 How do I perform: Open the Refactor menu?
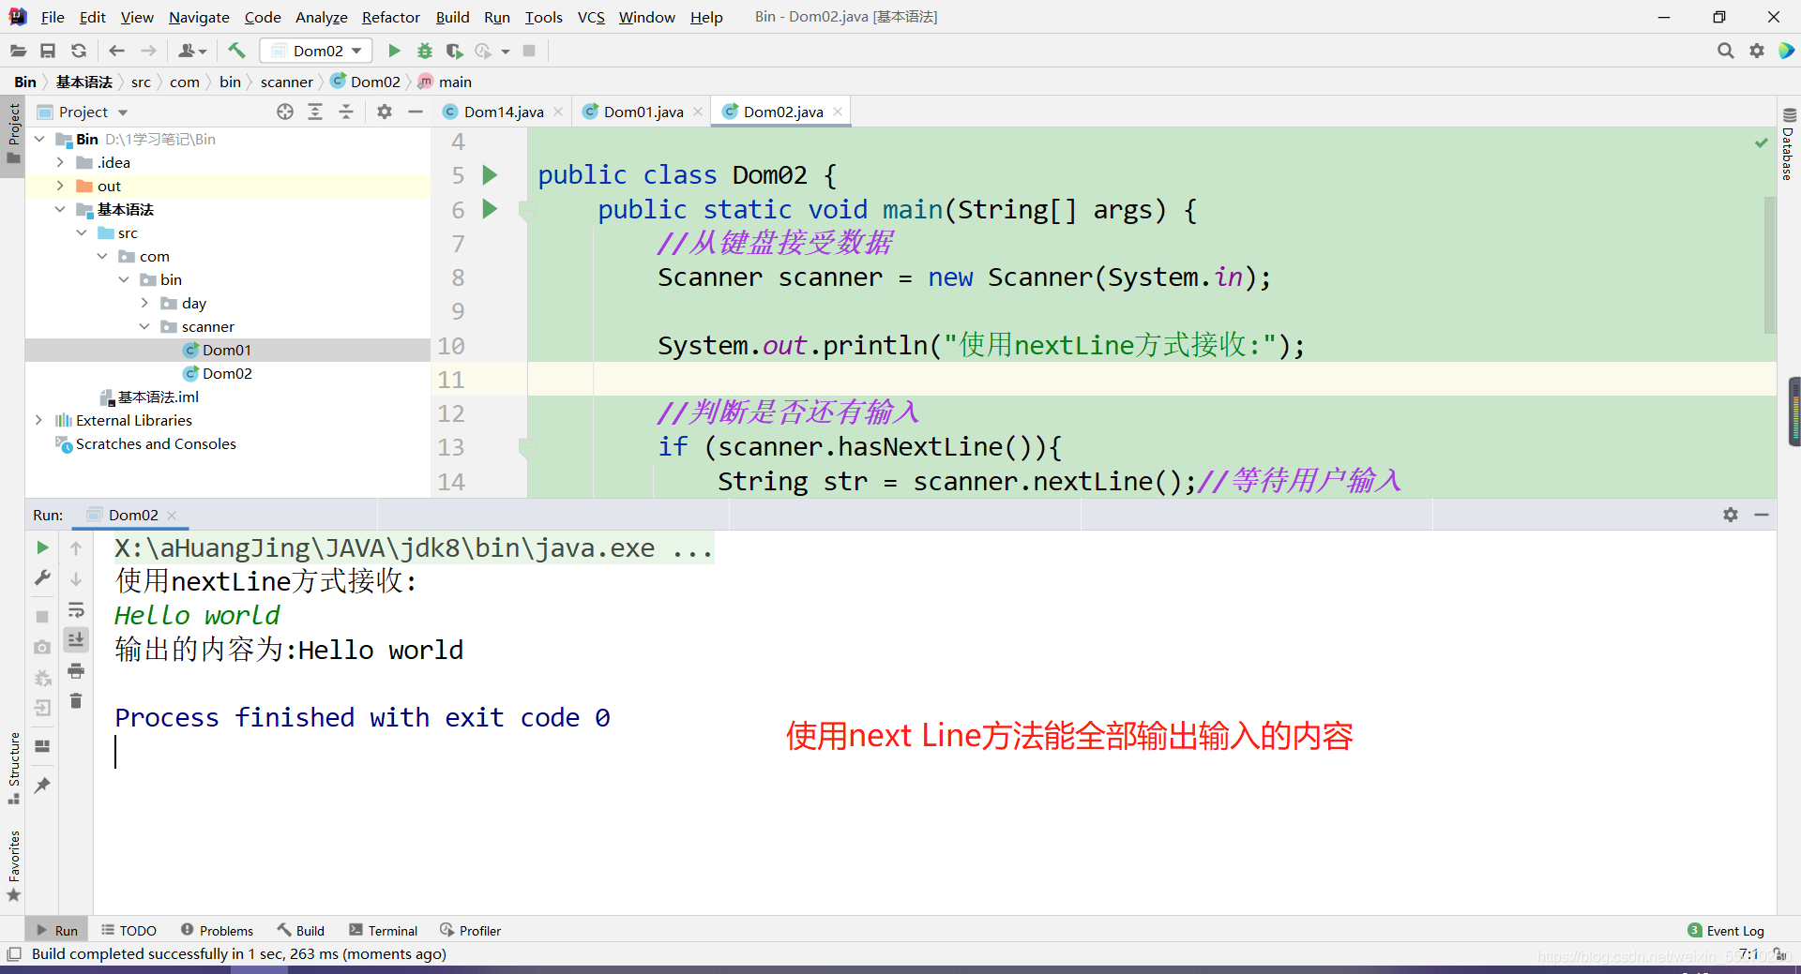tap(390, 17)
